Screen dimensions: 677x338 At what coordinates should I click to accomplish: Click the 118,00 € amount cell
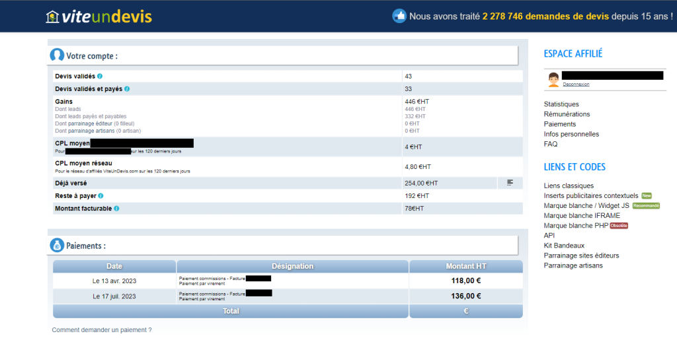[x=466, y=281]
